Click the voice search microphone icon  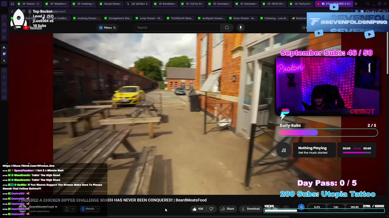(x=240, y=28)
